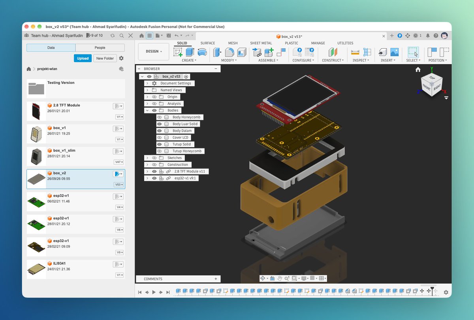The image size is (474, 320).
Task: Open the MODIFY dropdown menu
Action: click(x=229, y=61)
